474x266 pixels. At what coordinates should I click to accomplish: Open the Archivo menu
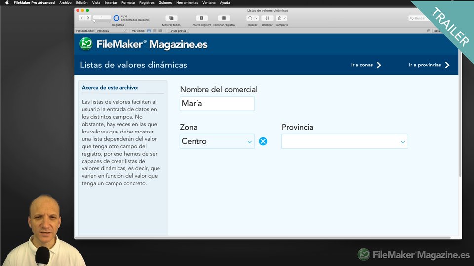point(65,3)
